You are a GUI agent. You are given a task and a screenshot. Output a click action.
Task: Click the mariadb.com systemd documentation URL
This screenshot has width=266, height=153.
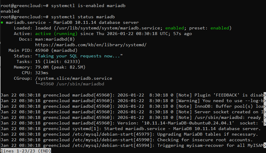point(91,45)
